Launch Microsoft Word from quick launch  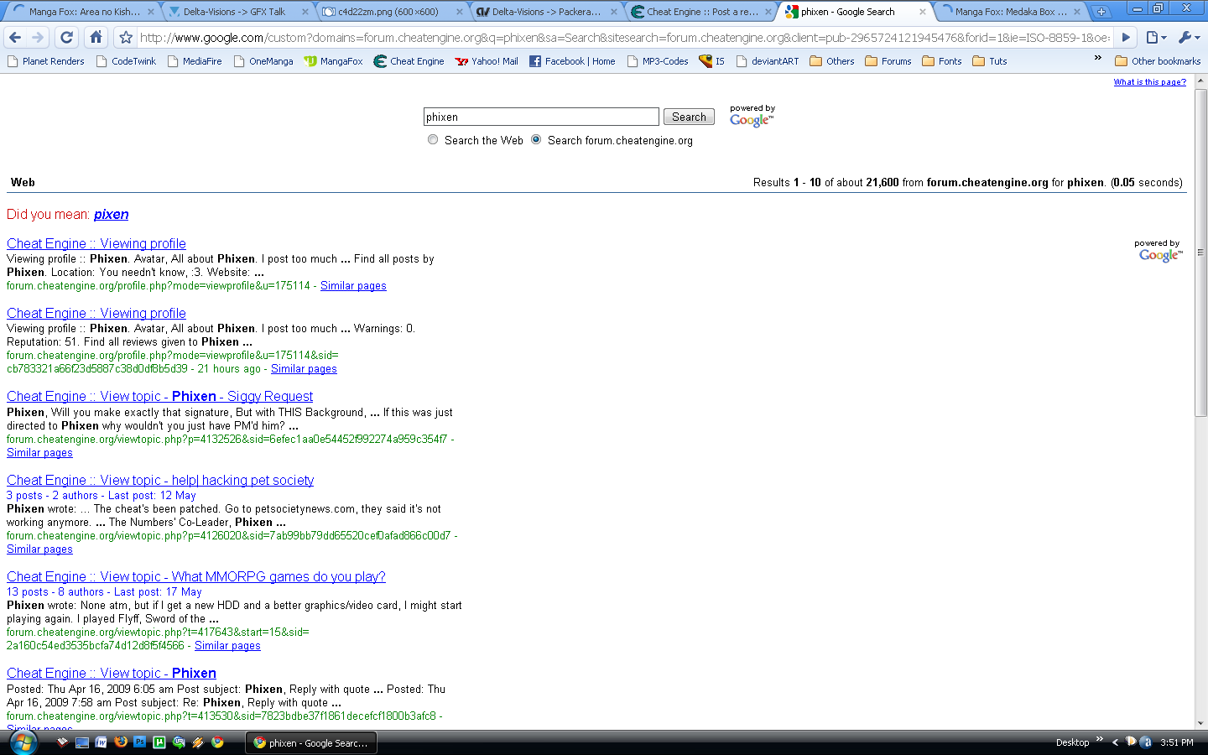(x=102, y=742)
